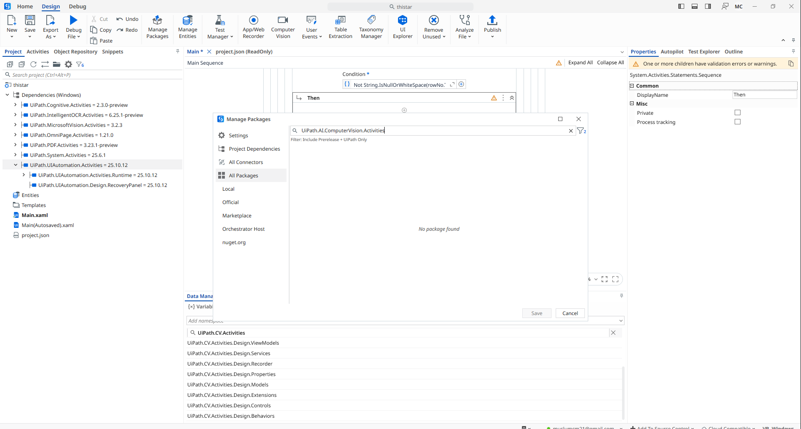This screenshot has height=429, width=801.
Task: Undo the last action
Action: (127, 19)
